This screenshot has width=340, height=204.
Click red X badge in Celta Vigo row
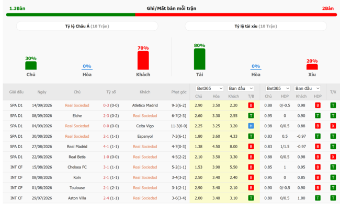tap(333, 126)
